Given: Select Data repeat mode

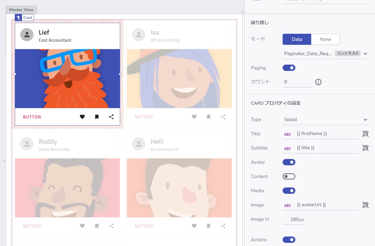Looking at the screenshot, I should point(297,39).
